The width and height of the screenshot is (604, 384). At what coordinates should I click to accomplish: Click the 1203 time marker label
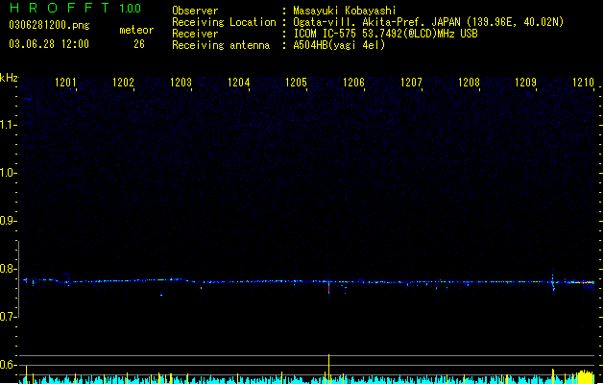pos(181,82)
